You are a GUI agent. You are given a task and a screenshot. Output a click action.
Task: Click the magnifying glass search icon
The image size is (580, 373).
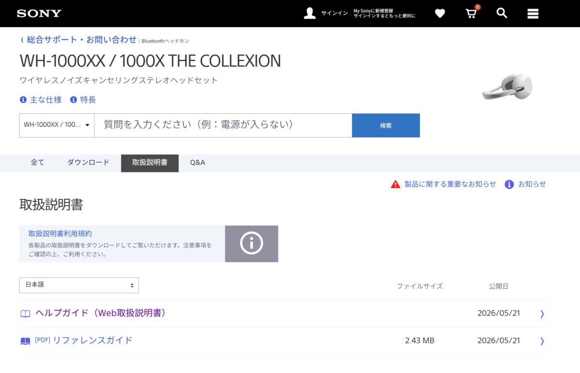coord(502,13)
